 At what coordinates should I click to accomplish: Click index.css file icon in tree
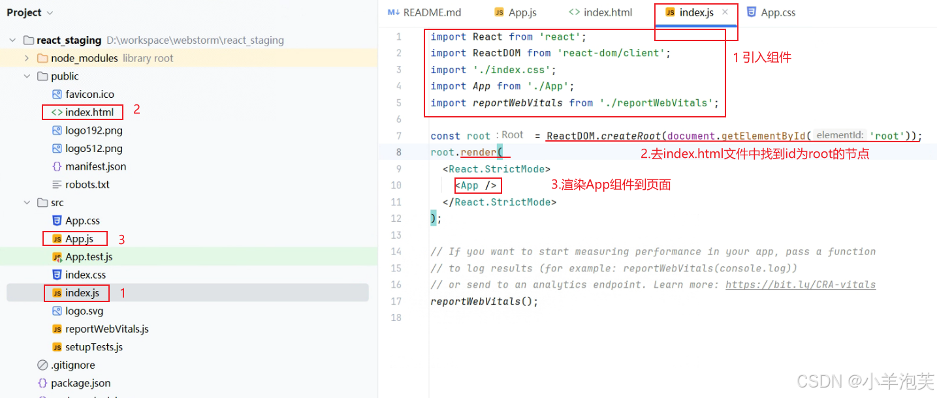click(x=57, y=275)
